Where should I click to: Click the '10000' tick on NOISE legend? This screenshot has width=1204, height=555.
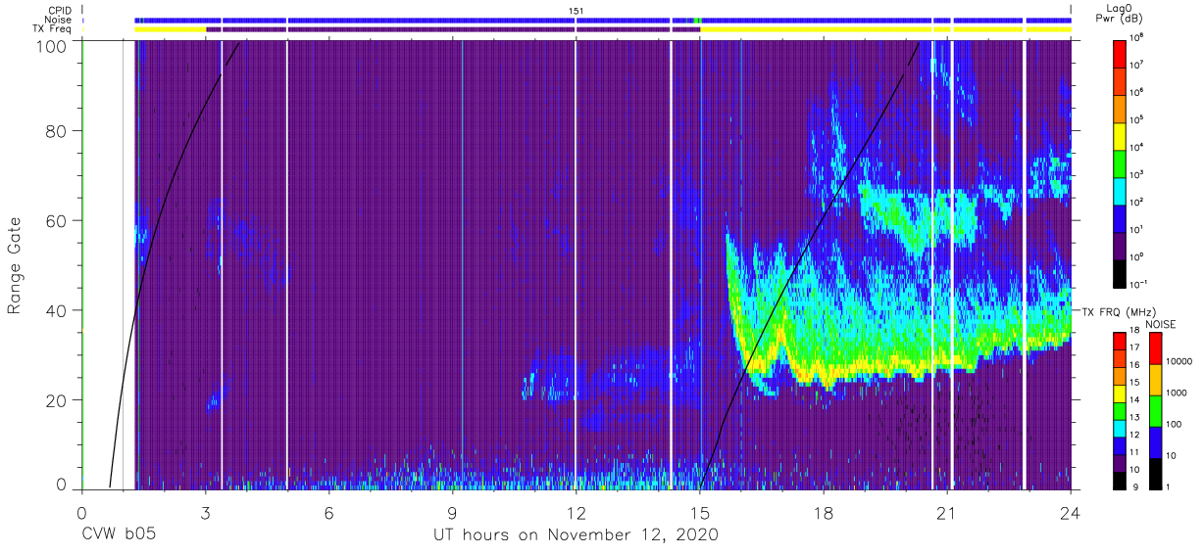click(1179, 362)
